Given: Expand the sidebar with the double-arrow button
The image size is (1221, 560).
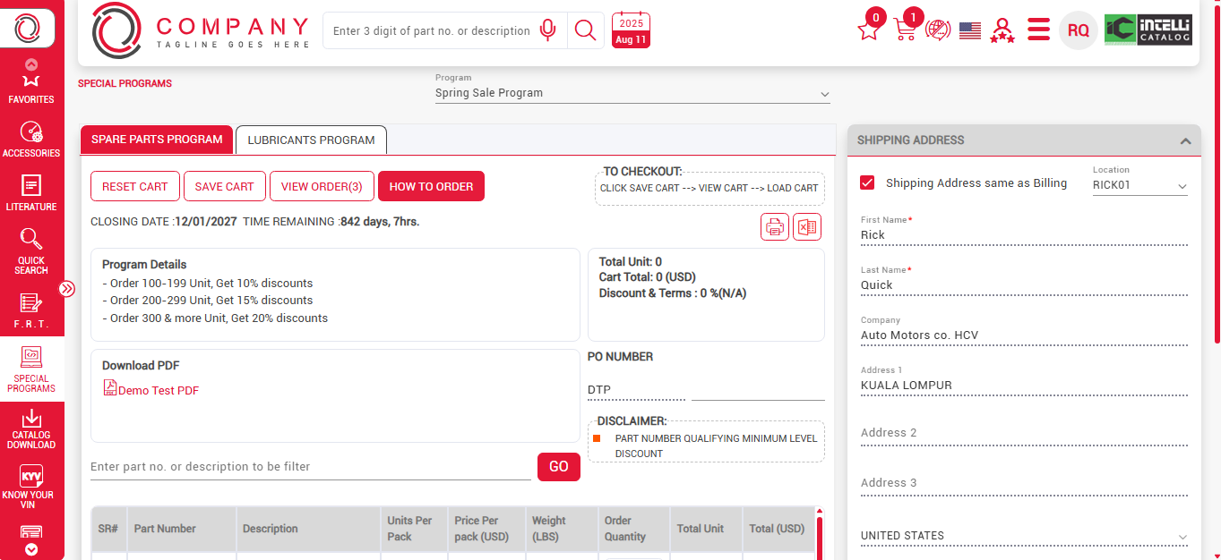Looking at the screenshot, I should pyautogui.click(x=67, y=289).
